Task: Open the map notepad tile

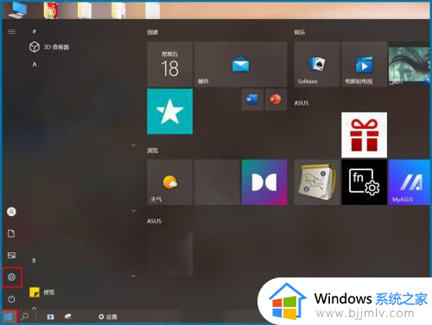Action: click(x=317, y=182)
